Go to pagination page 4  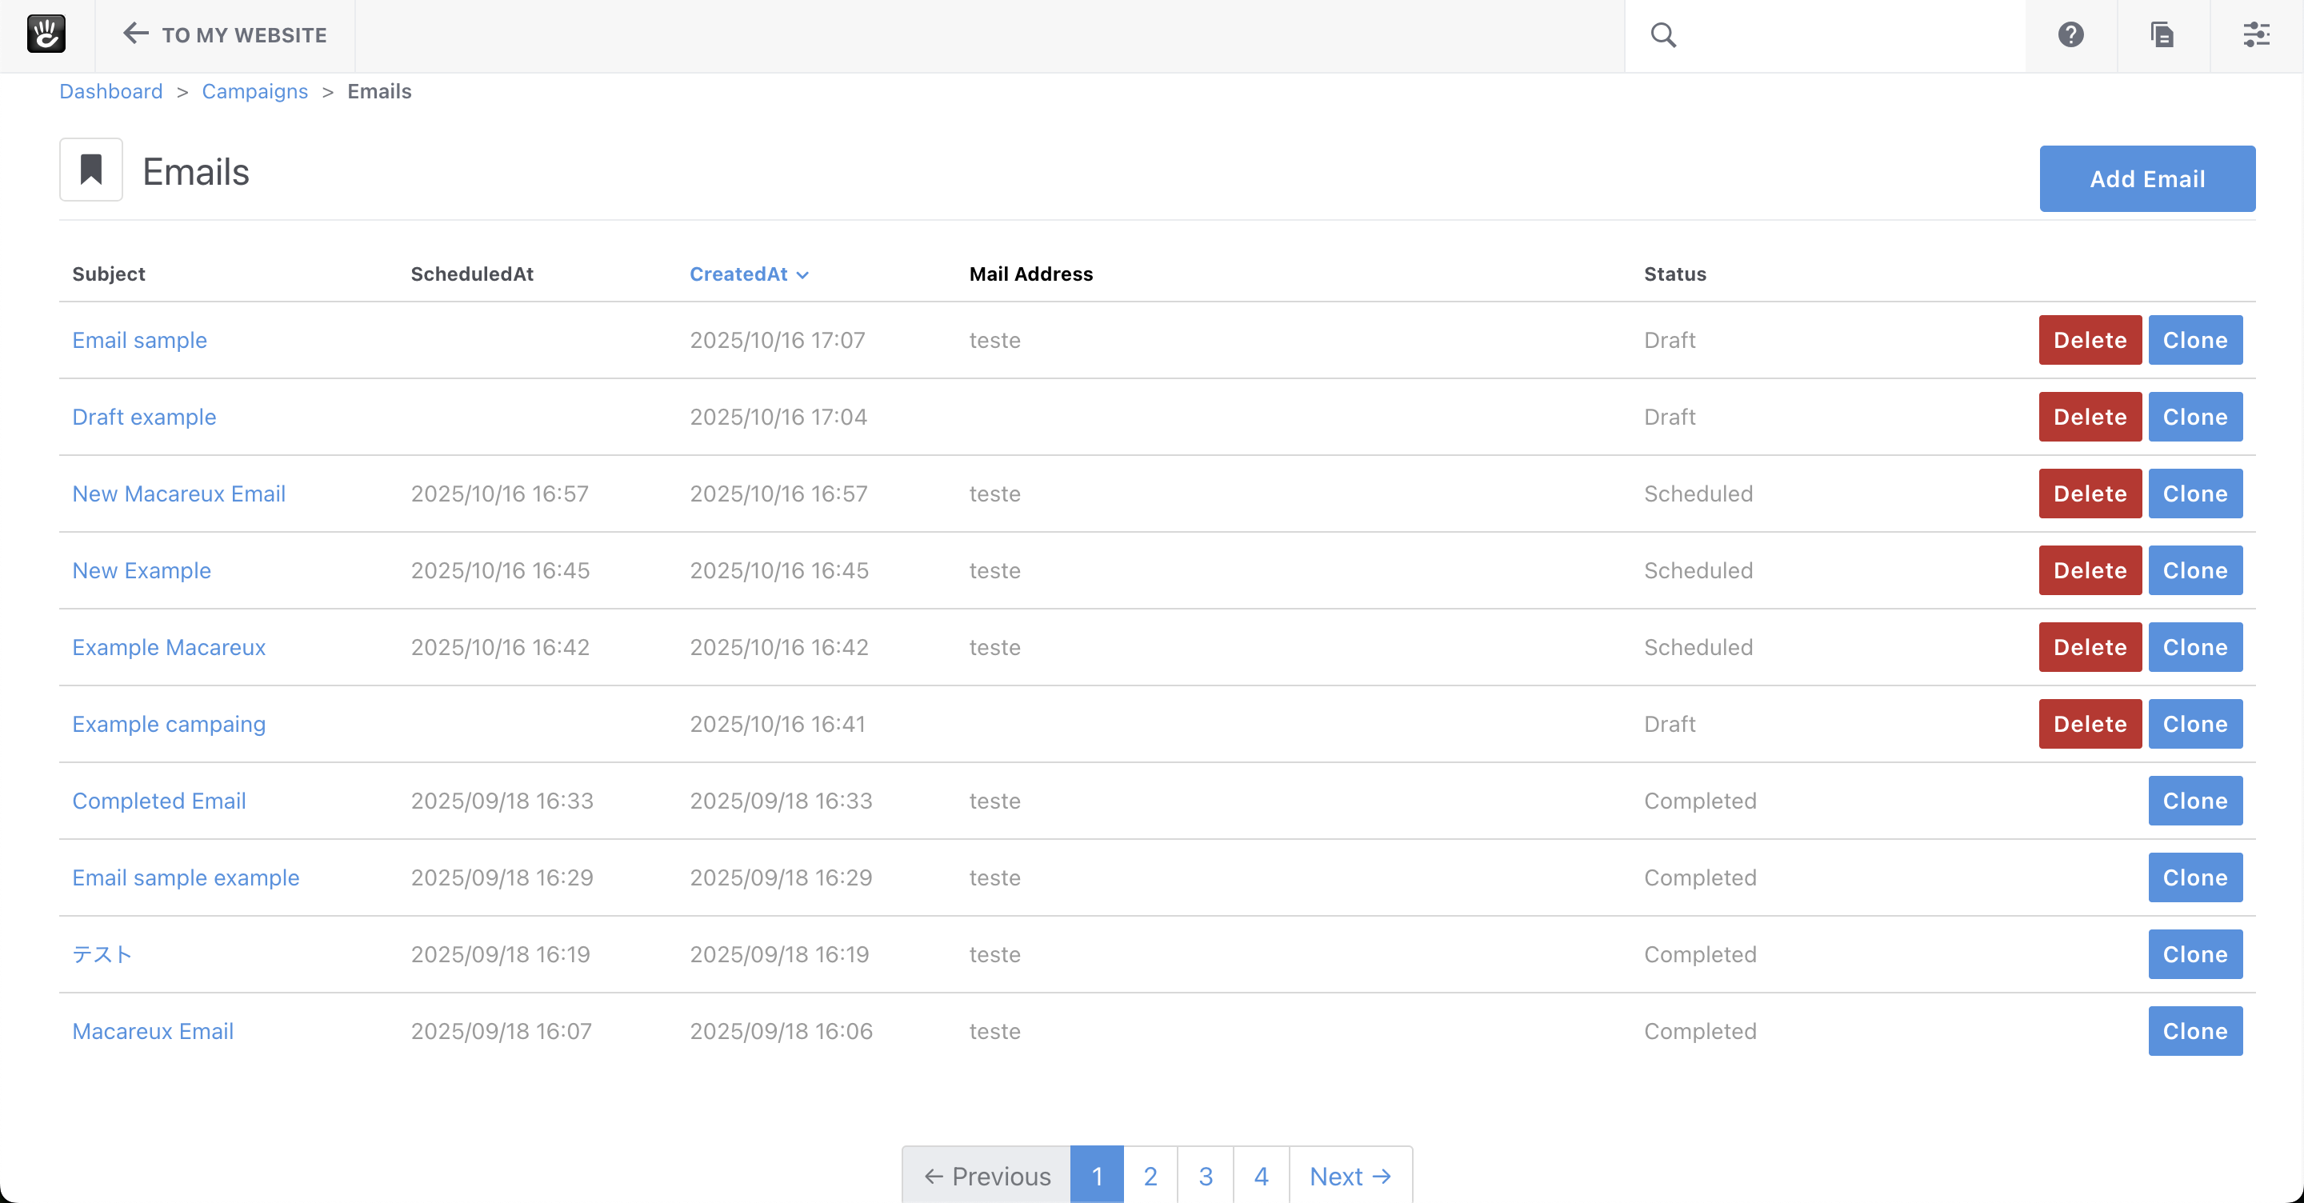pyautogui.click(x=1261, y=1175)
